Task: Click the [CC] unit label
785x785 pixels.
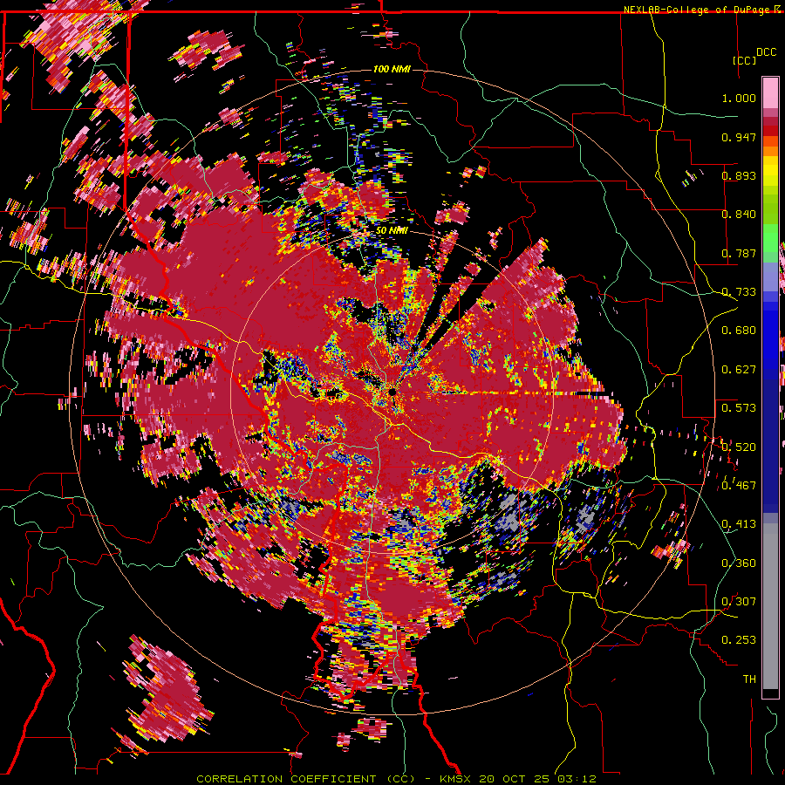Action: coord(744,60)
